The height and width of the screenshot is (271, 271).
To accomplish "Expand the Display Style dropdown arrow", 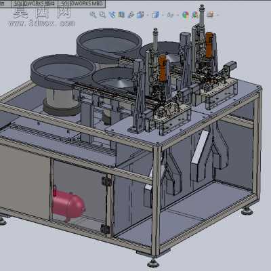I will [163, 15].
